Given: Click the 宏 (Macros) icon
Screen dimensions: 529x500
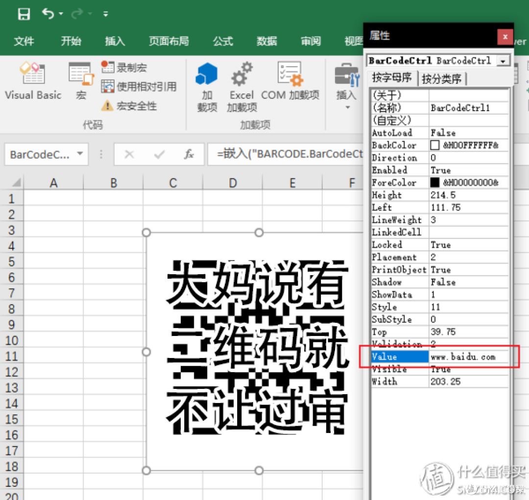Looking at the screenshot, I should tap(81, 73).
